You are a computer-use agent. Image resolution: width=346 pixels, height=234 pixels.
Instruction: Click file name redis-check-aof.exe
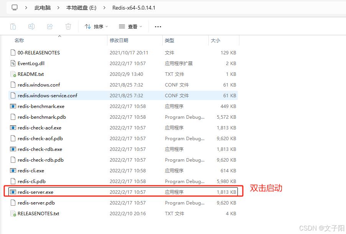40,128
